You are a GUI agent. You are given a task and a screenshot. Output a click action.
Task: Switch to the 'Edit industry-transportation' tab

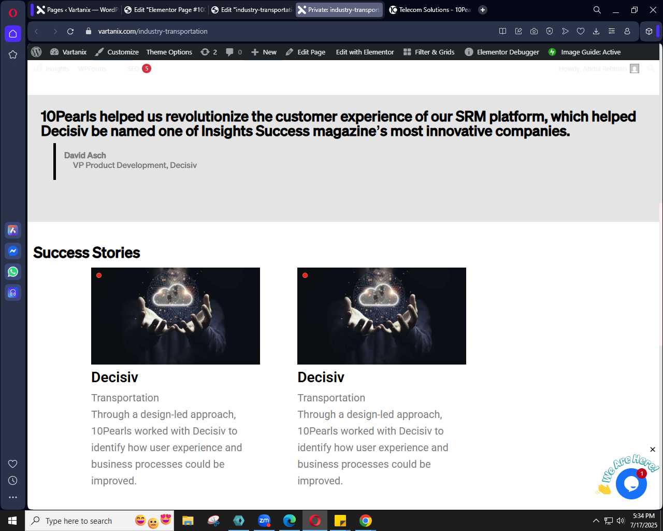coord(252,10)
